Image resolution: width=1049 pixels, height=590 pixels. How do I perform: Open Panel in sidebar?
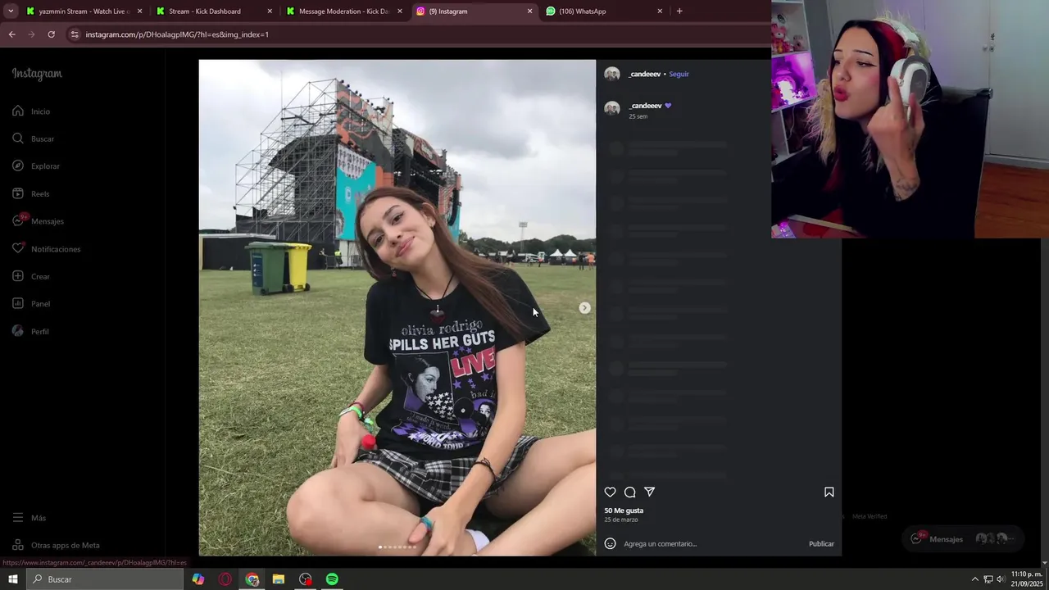pos(31,304)
